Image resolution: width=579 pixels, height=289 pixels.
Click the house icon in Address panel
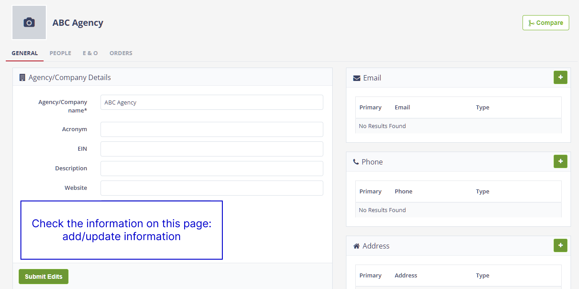(356, 246)
